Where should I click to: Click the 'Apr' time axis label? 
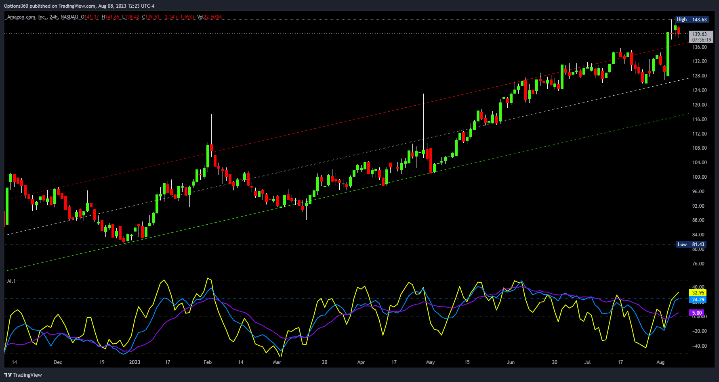tap(361, 362)
